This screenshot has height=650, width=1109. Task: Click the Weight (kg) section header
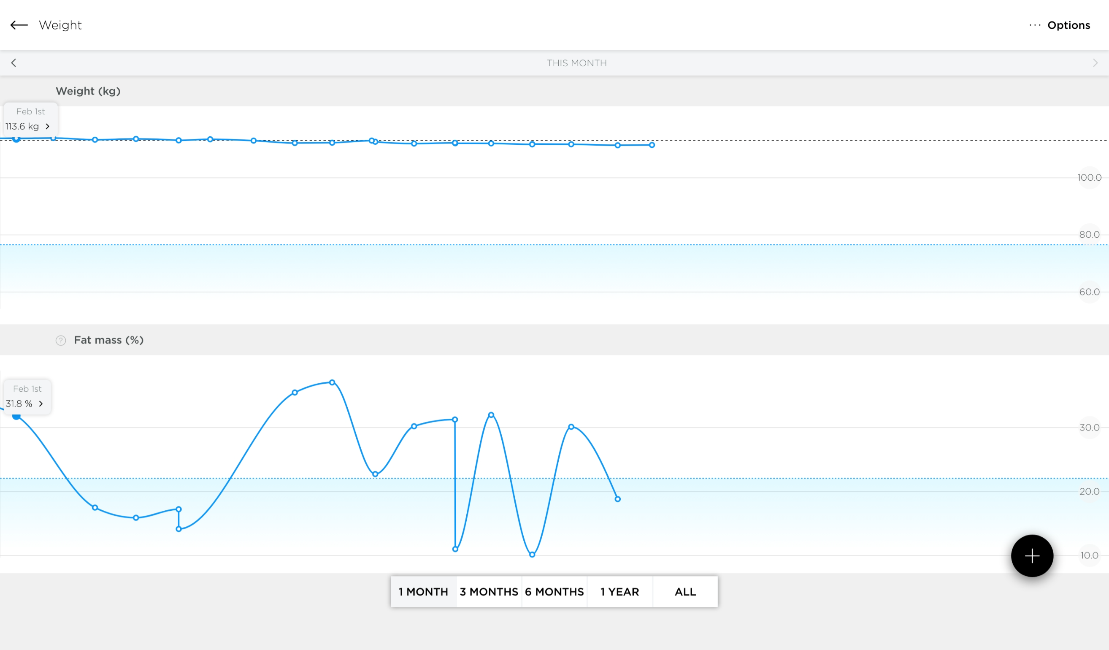tap(88, 91)
